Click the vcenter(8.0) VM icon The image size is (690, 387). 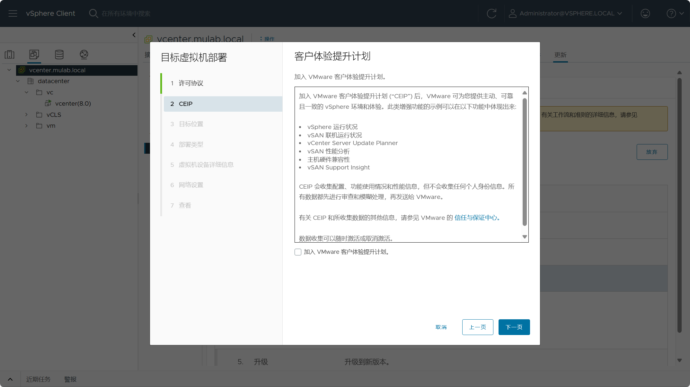pyautogui.click(x=48, y=103)
